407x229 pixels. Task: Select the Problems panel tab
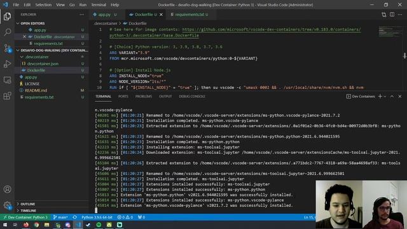pyautogui.click(x=144, y=96)
